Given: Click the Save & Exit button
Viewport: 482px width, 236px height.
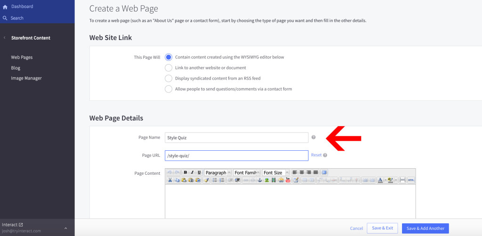Looking at the screenshot, I should (x=382, y=228).
